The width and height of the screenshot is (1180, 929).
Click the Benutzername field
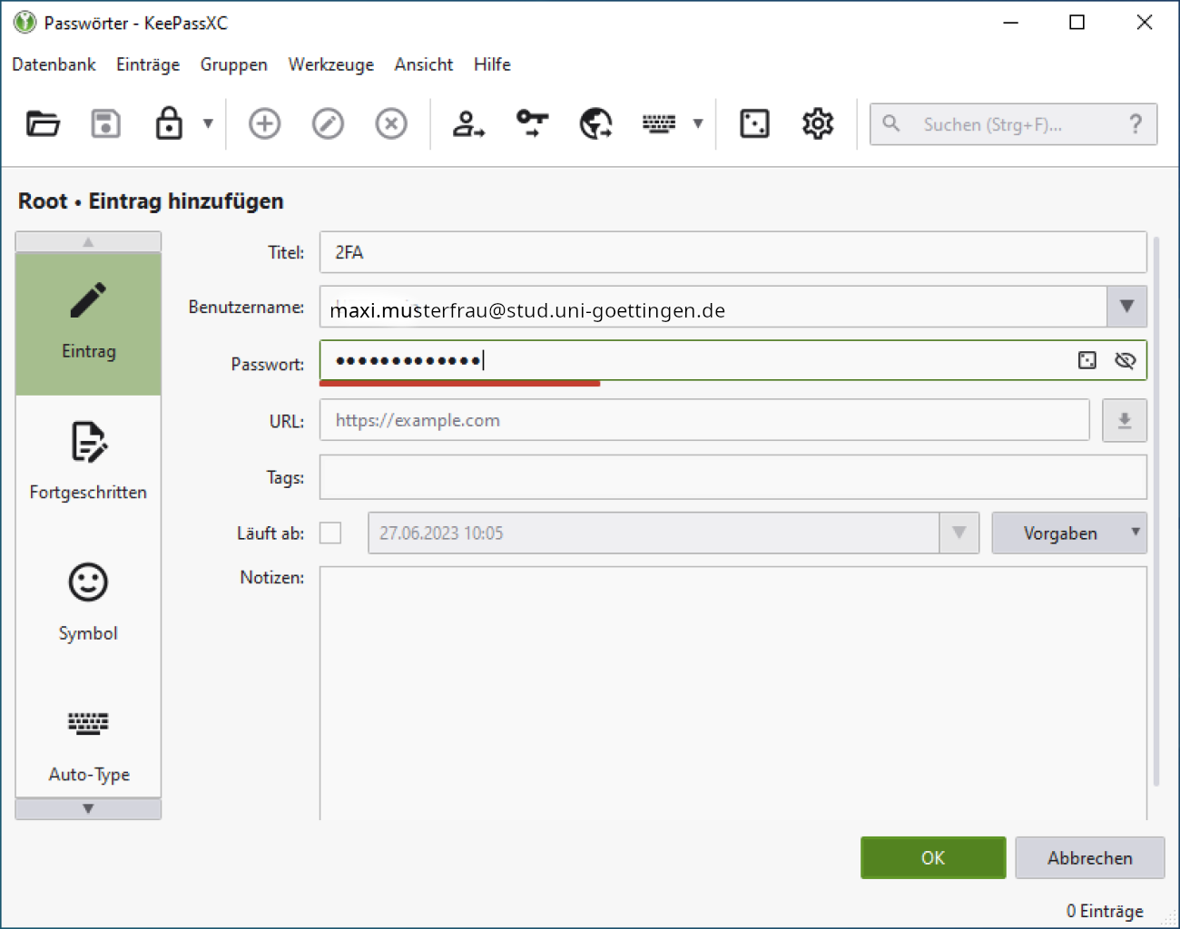[713, 307]
